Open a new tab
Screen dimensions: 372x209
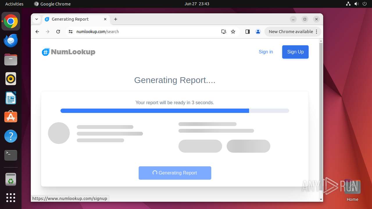116,19
